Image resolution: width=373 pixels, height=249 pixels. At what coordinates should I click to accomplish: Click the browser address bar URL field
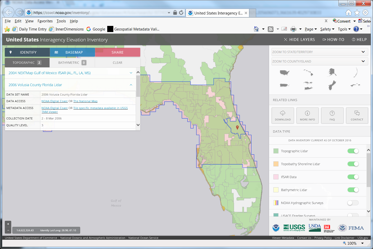pyautogui.click(x=99, y=13)
